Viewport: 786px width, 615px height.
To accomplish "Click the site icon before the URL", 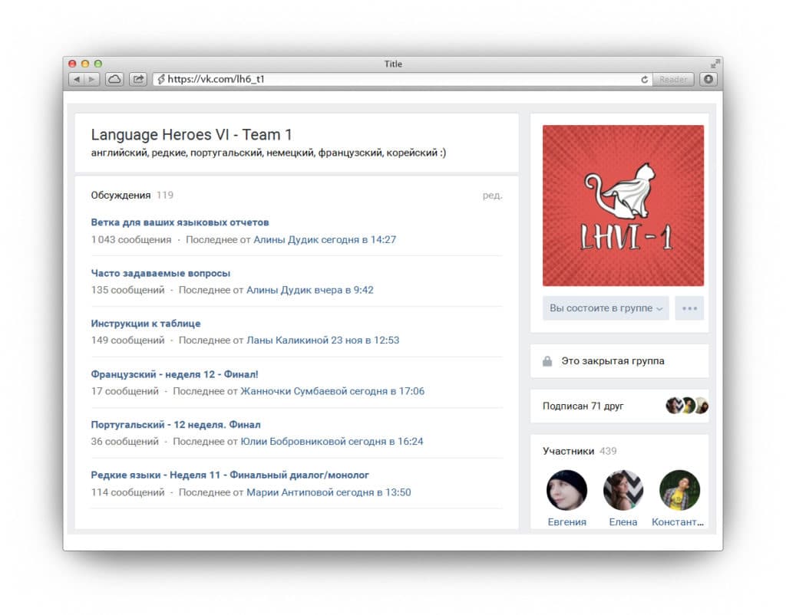I will click(x=160, y=79).
